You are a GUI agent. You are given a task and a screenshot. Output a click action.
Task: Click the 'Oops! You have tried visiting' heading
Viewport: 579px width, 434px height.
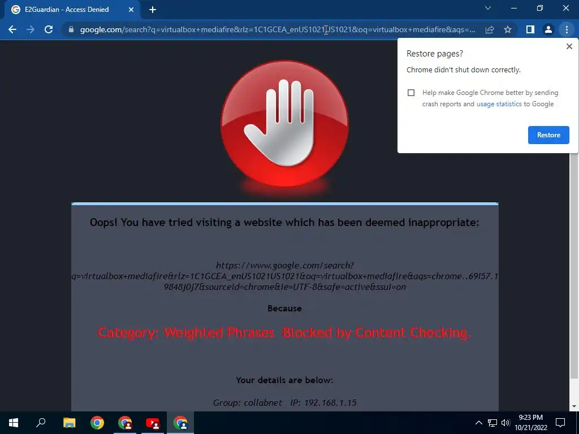pyautogui.click(x=284, y=223)
